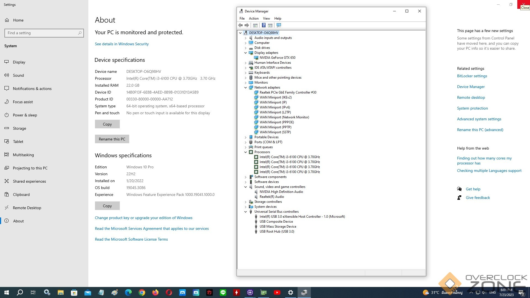Copy the Device specifications
530x298 pixels.
(107, 124)
